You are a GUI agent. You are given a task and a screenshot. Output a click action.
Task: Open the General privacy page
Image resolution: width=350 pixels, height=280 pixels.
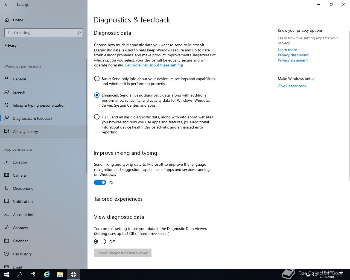[44, 79]
